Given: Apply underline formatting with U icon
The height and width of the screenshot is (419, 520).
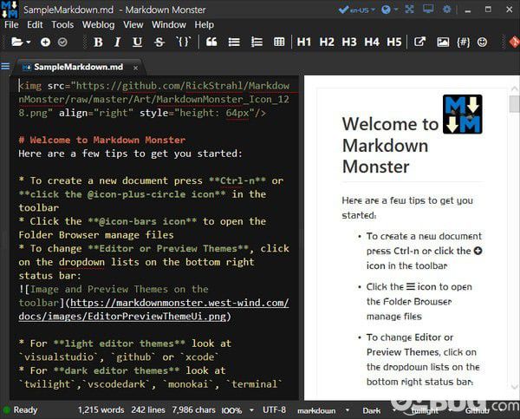Looking at the screenshot, I should click(137, 43).
